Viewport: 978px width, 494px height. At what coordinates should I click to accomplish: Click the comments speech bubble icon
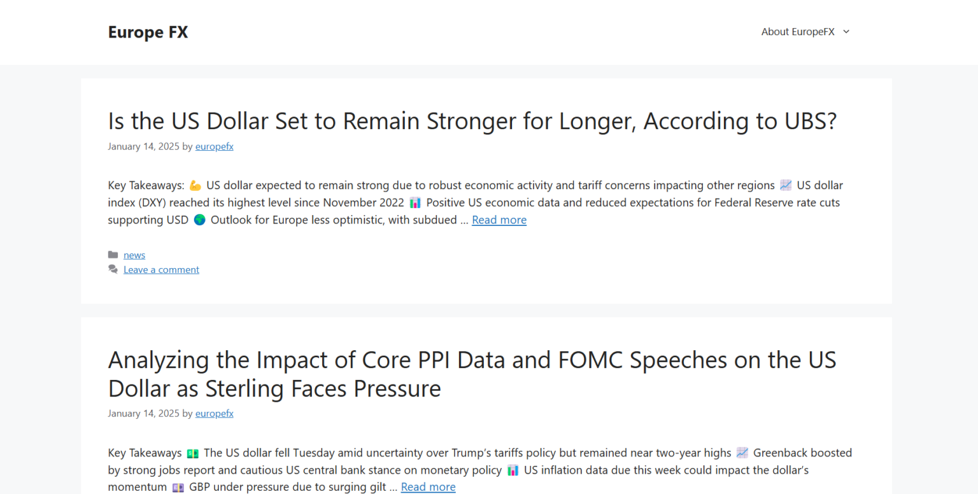click(x=113, y=270)
